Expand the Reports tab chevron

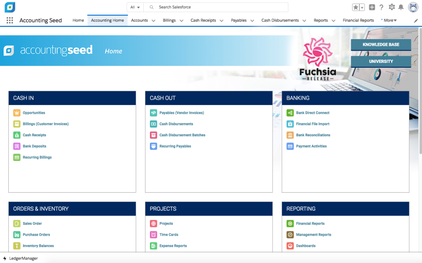[x=334, y=21]
